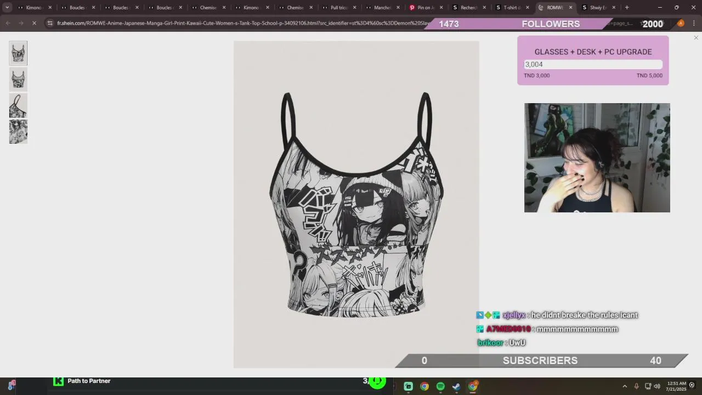The image size is (702, 395).
Task: Close the Manche tab
Action: pos(398,8)
